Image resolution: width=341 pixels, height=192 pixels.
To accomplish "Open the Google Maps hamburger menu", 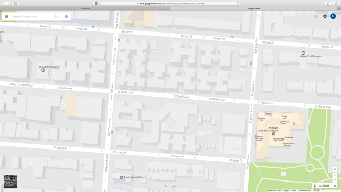I will click(6, 17).
